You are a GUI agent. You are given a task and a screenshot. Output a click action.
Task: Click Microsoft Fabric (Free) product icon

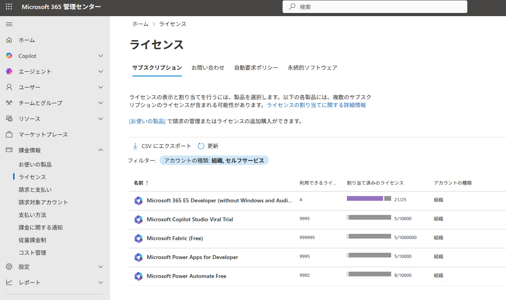click(138, 238)
